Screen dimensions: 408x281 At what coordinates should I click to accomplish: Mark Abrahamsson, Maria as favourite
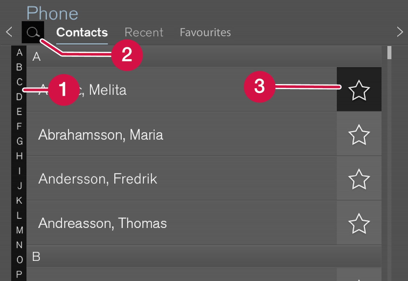pyautogui.click(x=359, y=135)
